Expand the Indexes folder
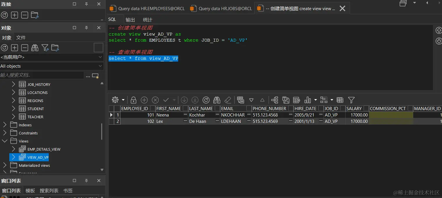This screenshot has height=198, width=442. pyautogui.click(x=5, y=125)
